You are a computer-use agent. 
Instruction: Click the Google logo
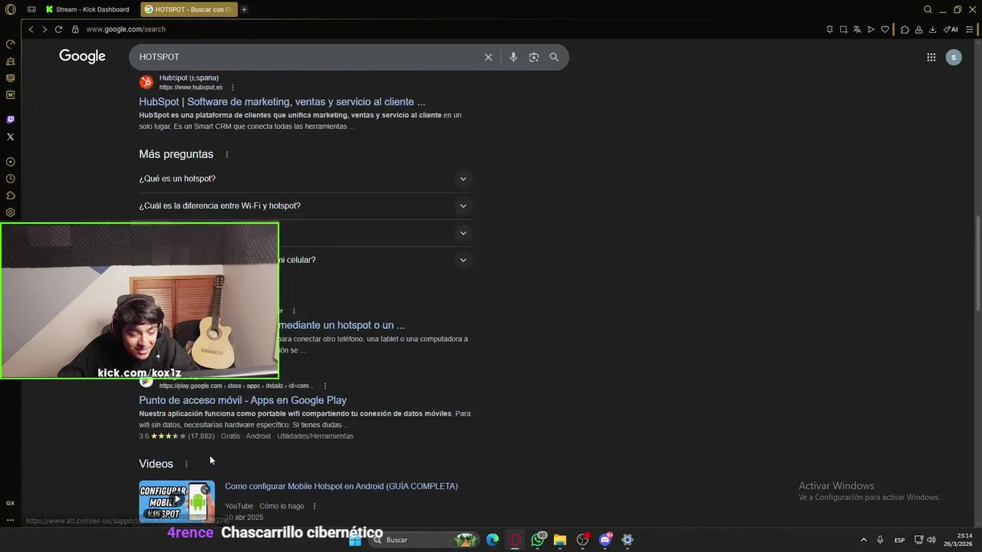(82, 57)
